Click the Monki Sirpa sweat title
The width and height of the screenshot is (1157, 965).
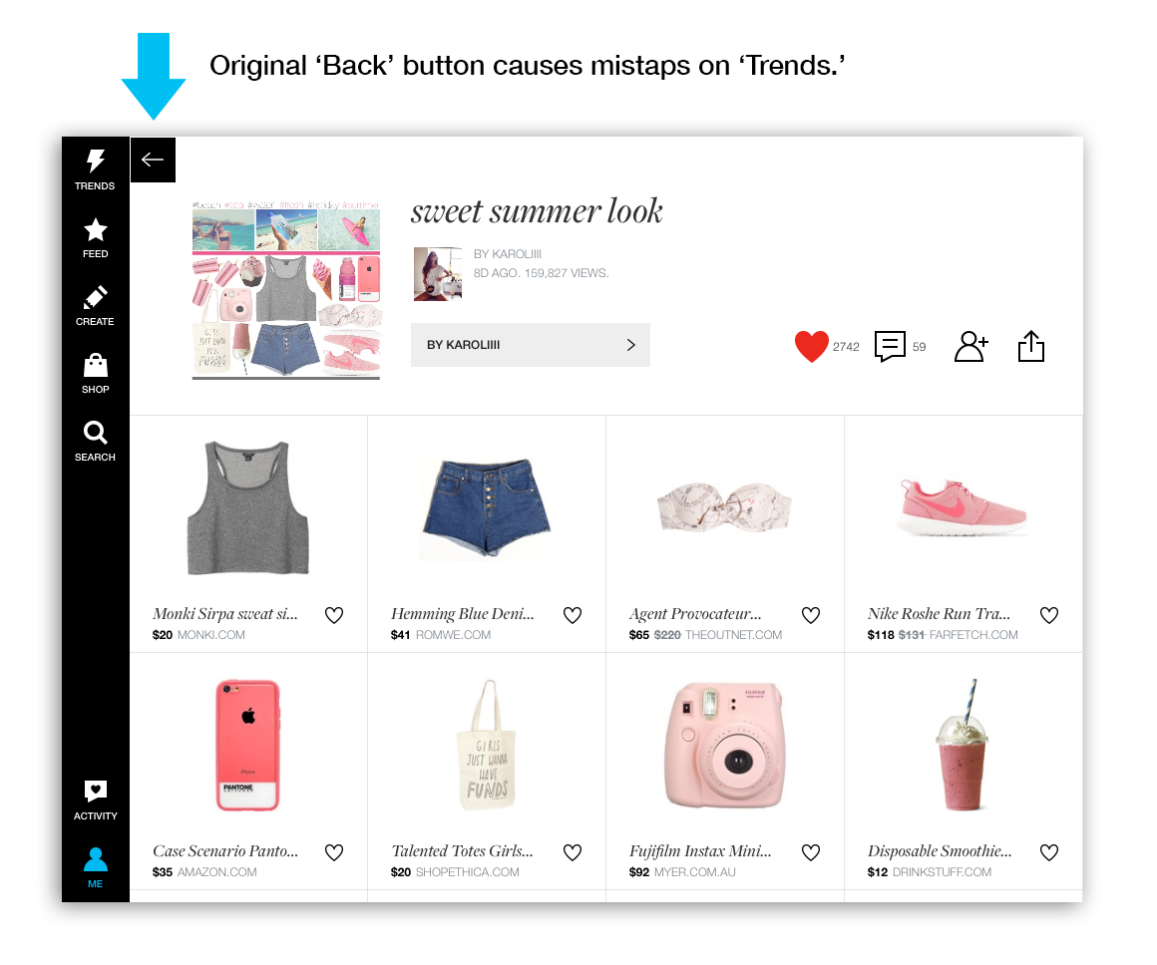pos(225,614)
